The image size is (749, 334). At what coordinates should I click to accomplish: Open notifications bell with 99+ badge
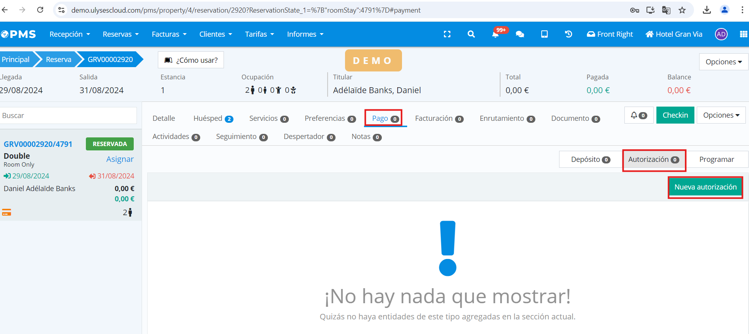495,34
